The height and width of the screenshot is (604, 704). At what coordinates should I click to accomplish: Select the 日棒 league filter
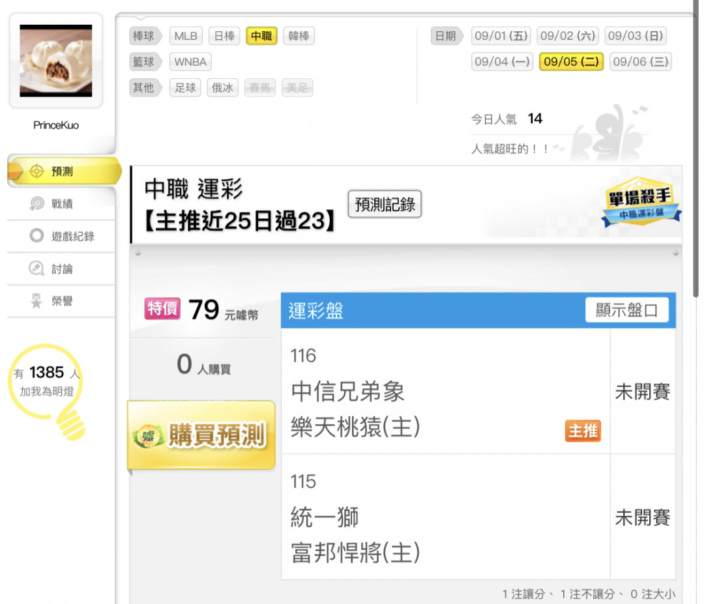[x=224, y=36]
